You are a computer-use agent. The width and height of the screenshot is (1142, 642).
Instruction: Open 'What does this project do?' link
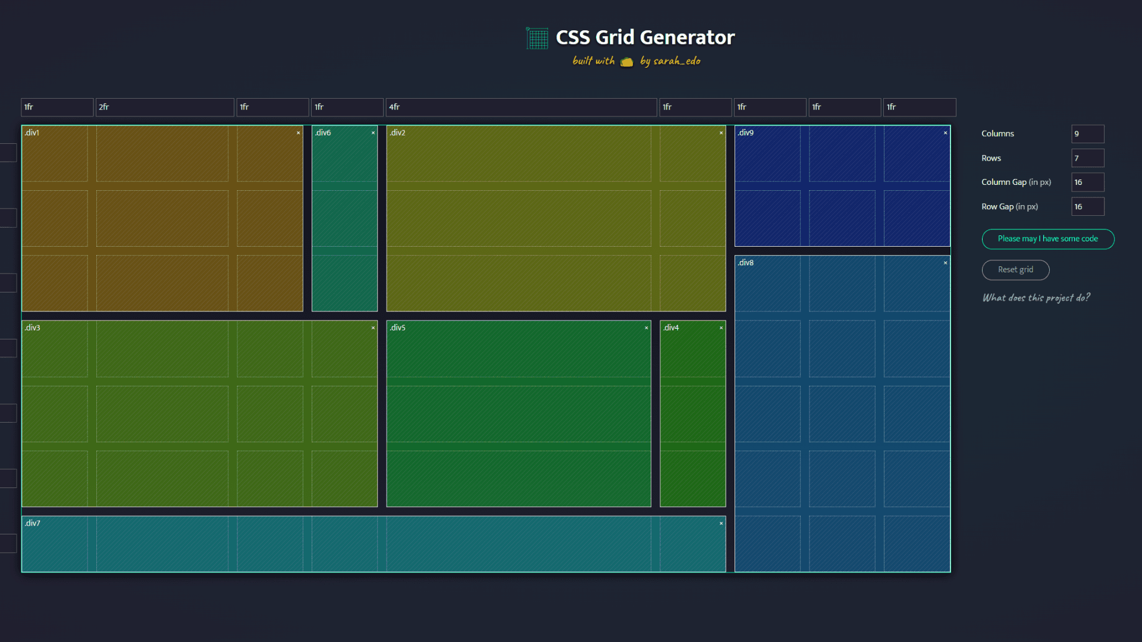tap(1036, 298)
